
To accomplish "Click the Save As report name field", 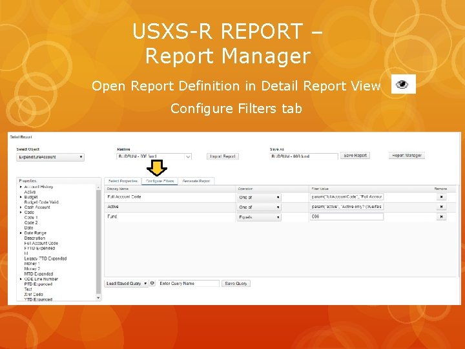I will [x=304, y=156].
